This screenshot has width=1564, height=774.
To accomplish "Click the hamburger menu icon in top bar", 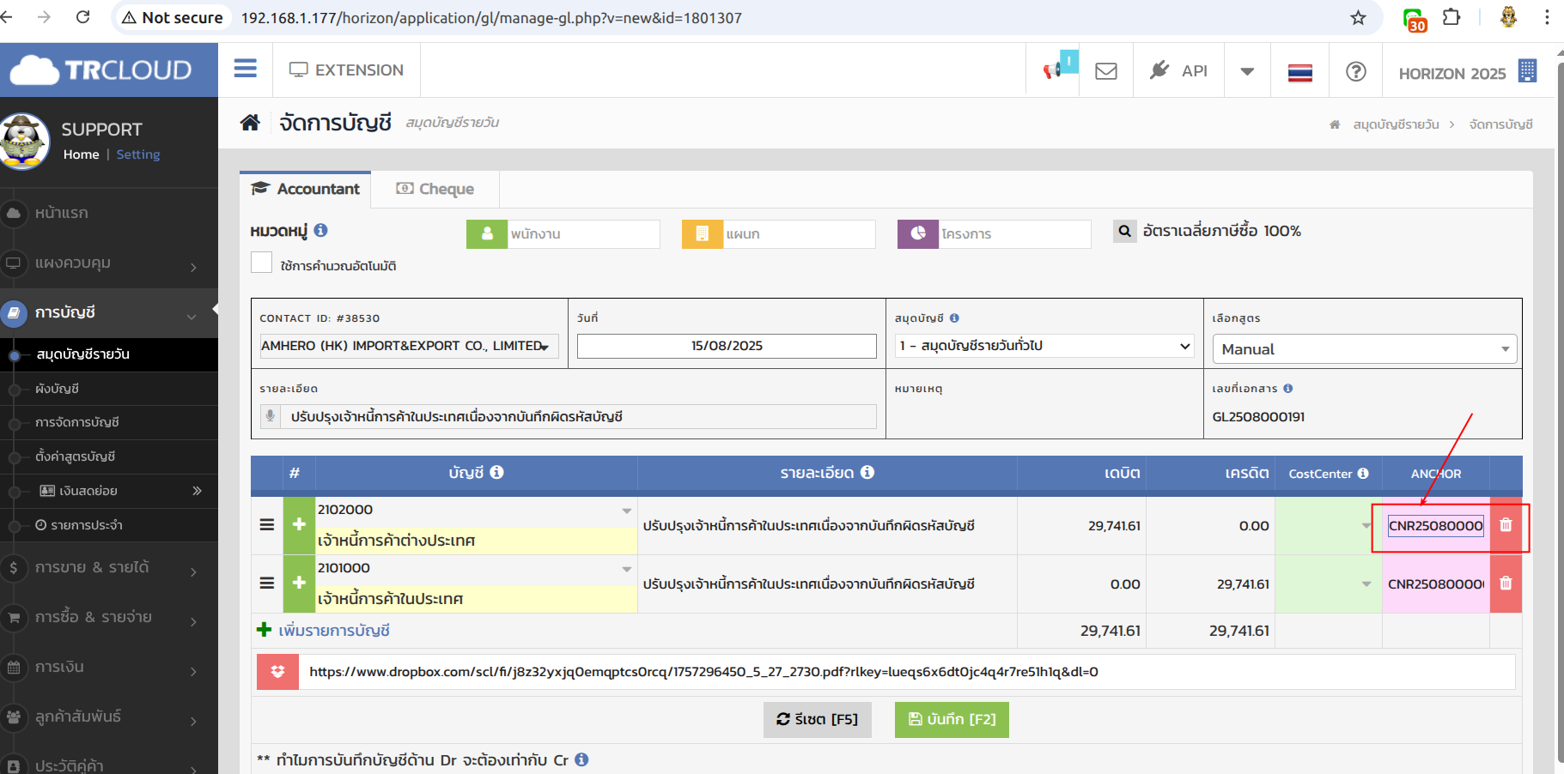I will 246,69.
